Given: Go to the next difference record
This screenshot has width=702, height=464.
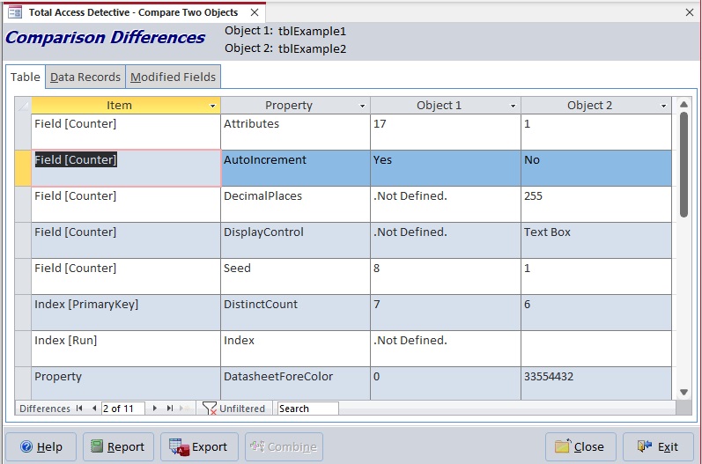Looking at the screenshot, I should pyautogui.click(x=155, y=408).
